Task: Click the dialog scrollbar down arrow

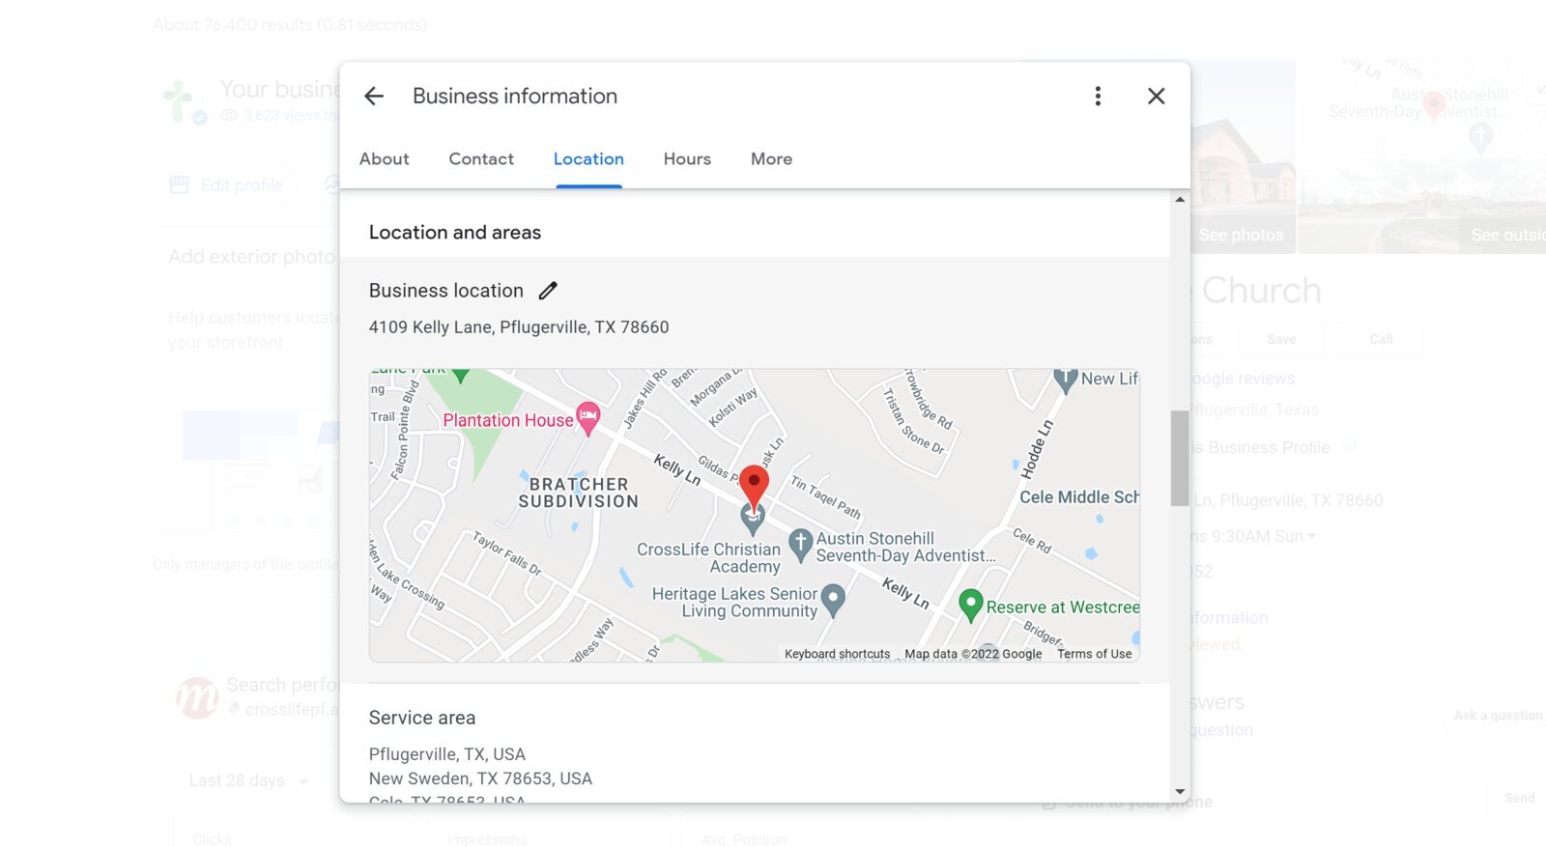Action: (1180, 792)
